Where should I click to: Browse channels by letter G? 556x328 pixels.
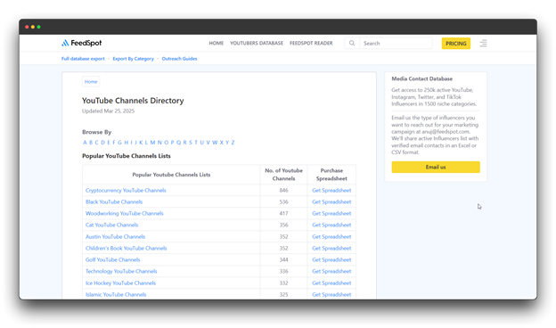pyautogui.click(x=119, y=143)
